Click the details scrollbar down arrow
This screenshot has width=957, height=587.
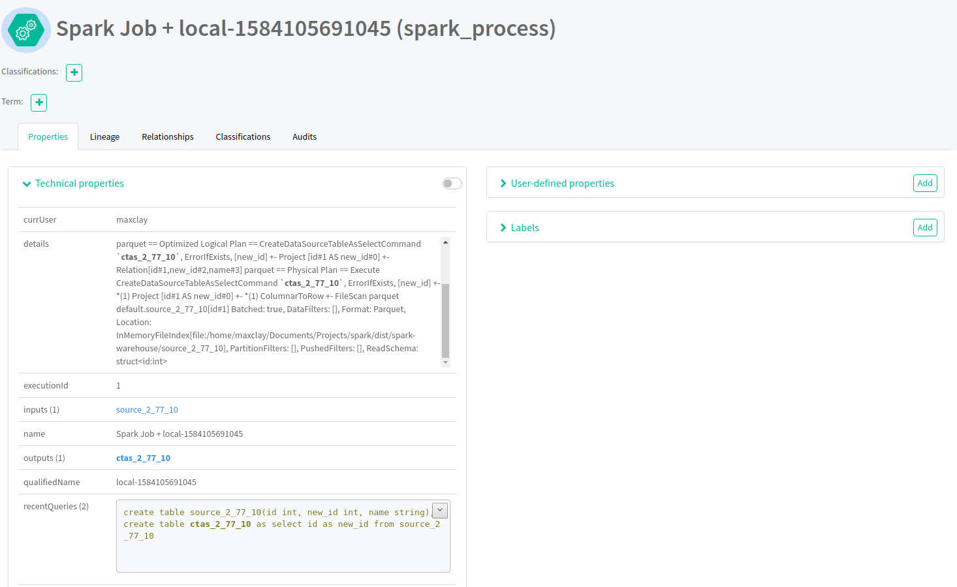click(446, 362)
